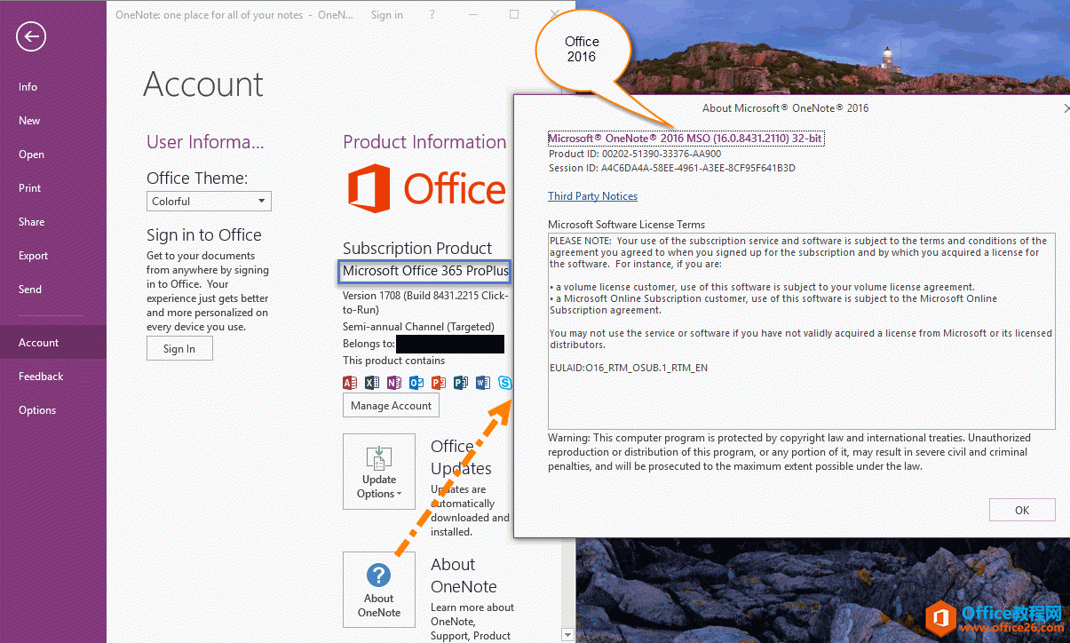Viewport: 1070px width, 643px height.
Task: Open Excel from the product icons row
Action: (x=372, y=382)
